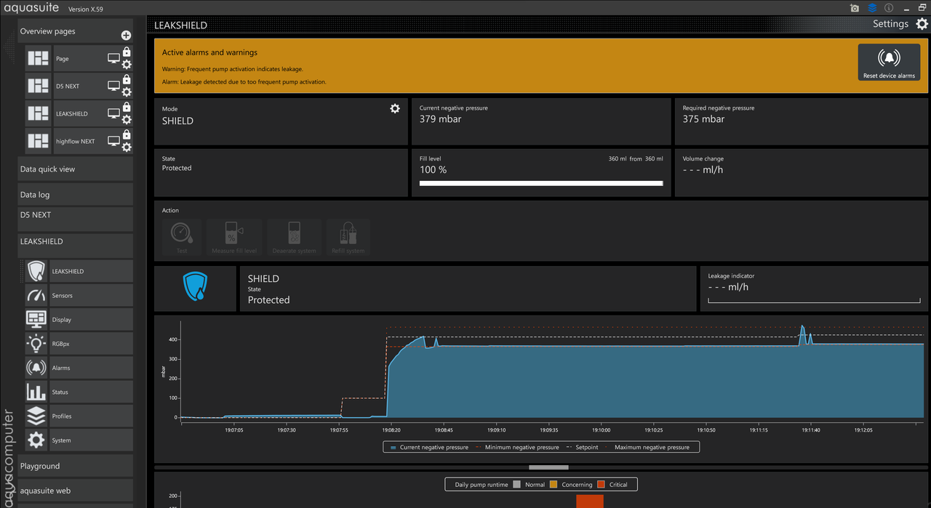931x508 pixels.
Task: Open gear settings for Page overview
Action: tap(127, 64)
